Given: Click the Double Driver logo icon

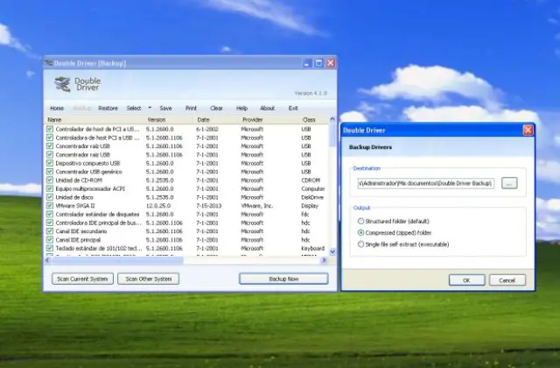Looking at the screenshot, I should pos(62,84).
